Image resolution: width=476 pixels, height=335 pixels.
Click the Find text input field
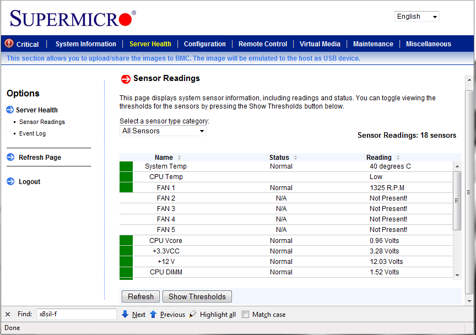tap(76, 314)
